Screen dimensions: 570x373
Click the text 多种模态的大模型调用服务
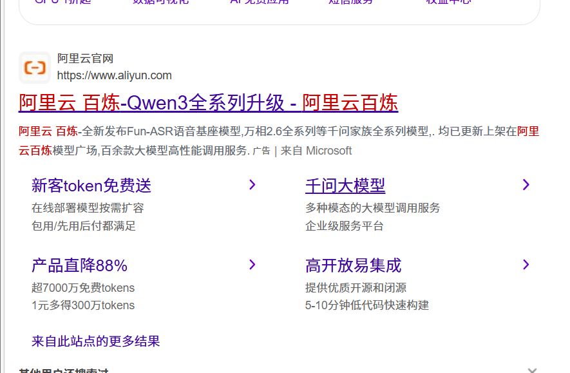click(x=373, y=208)
